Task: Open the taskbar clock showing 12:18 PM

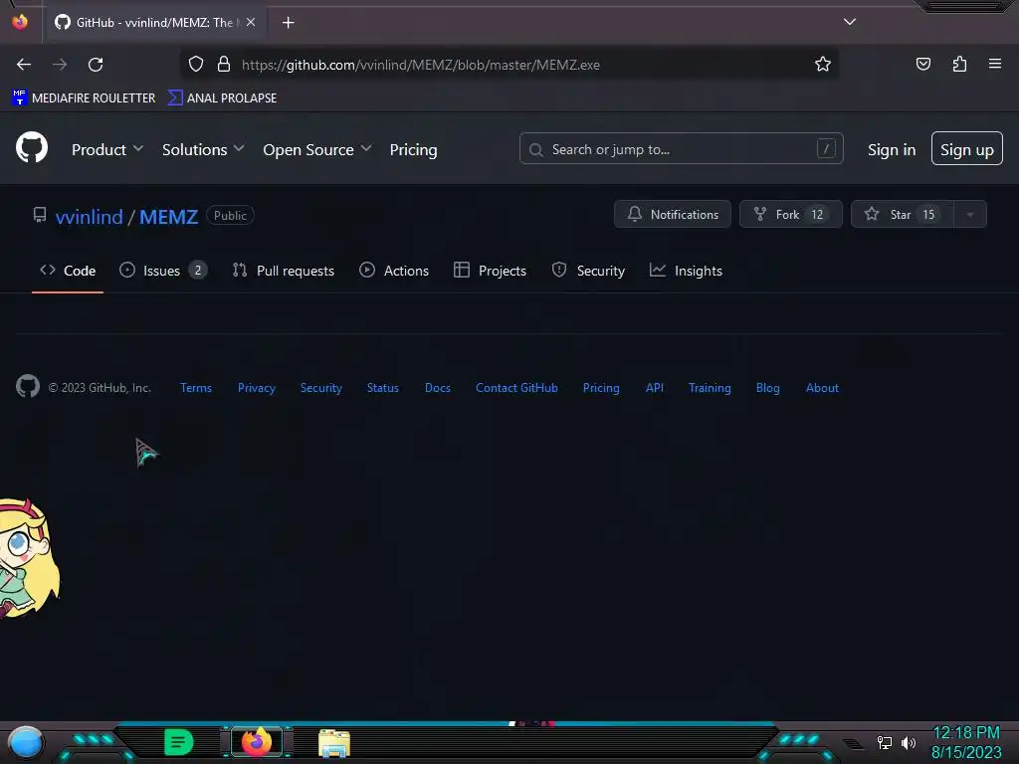Action: [x=966, y=742]
